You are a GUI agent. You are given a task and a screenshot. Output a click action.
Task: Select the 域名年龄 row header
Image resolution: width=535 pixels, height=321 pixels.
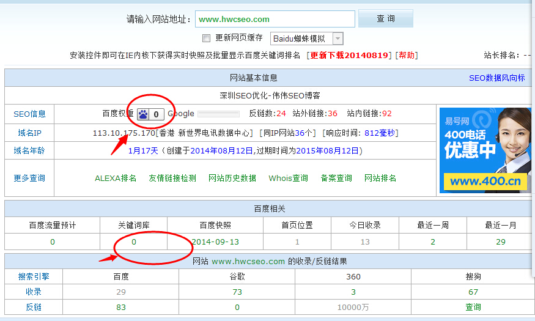(x=29, y=150)
